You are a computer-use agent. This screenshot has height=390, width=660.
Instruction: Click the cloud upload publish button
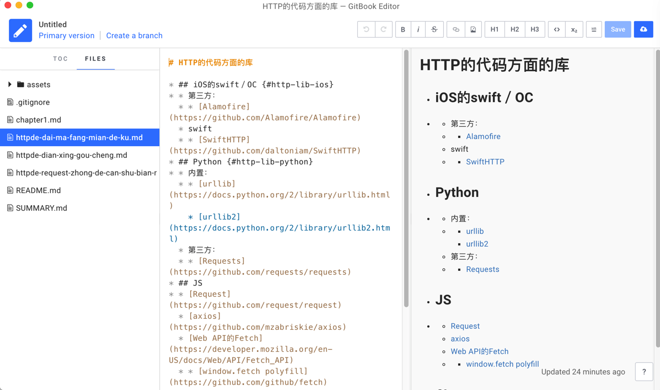coord(643,30)
